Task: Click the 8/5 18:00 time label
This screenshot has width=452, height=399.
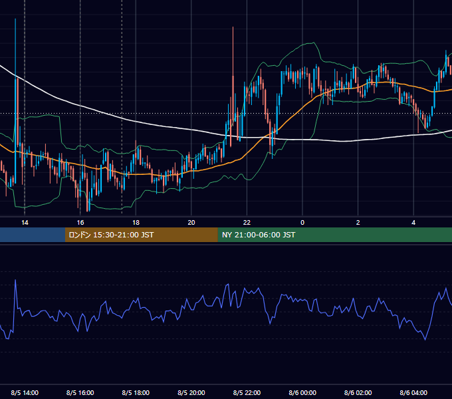Action: (x=136, y=392)
